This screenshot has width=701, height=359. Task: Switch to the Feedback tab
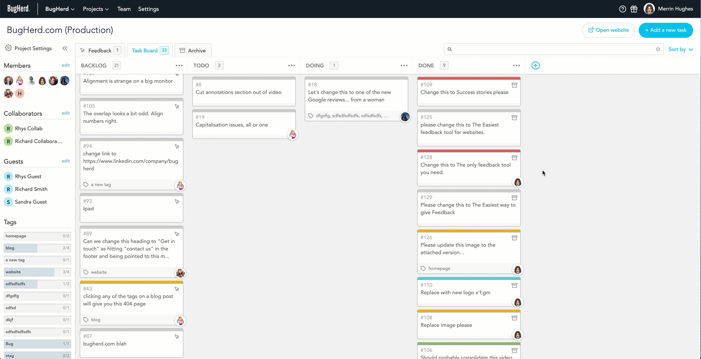(x=100, y=50)
